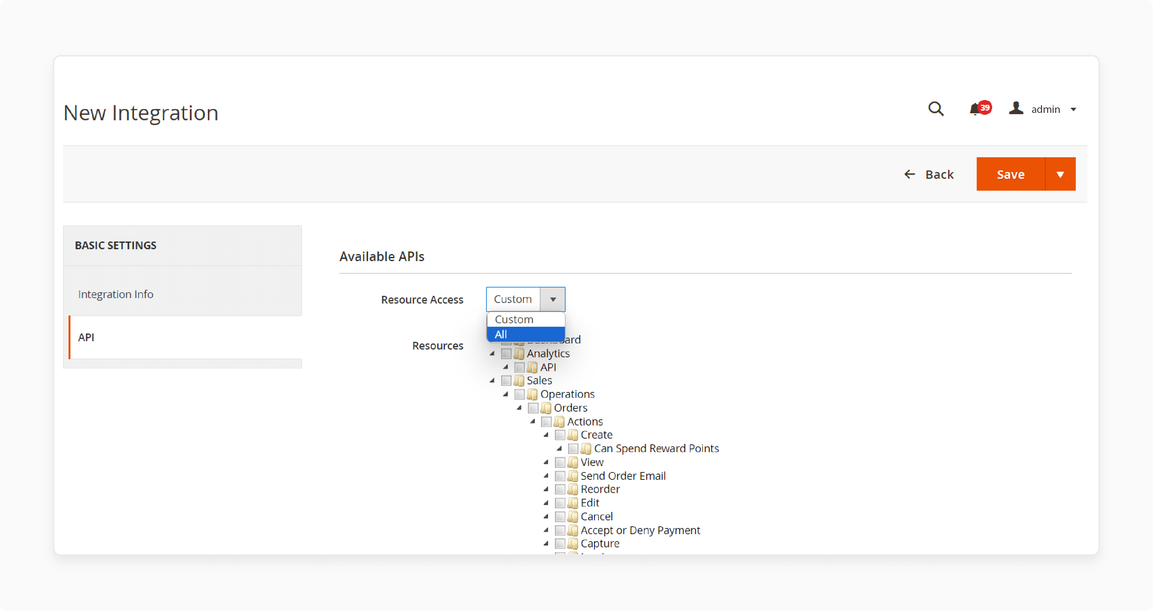The image size is (1153, 611).
Task: Check Accept or Deny Payment checkbox
Action: [x=560, y=531]
